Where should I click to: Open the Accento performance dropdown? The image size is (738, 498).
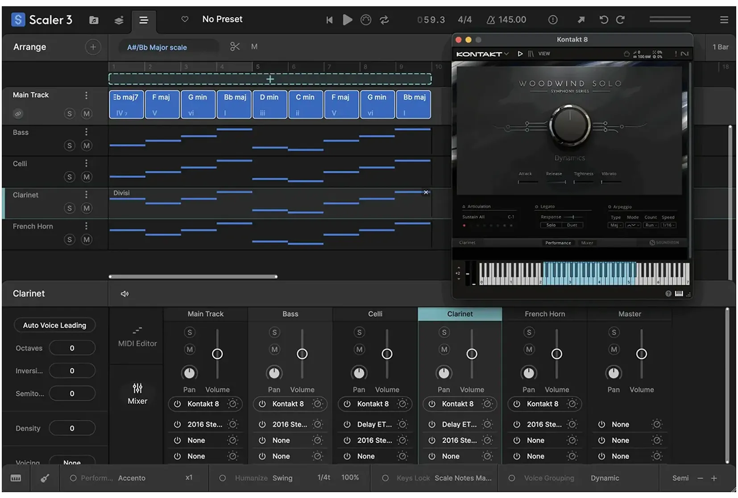pyautogui.click(x=132, y=478)
